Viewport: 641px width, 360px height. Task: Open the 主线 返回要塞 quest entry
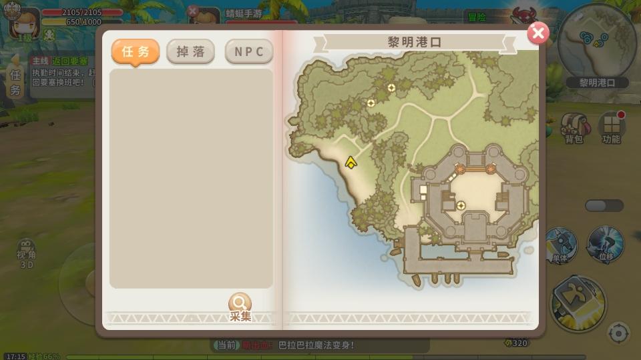(x=62, y=72)
